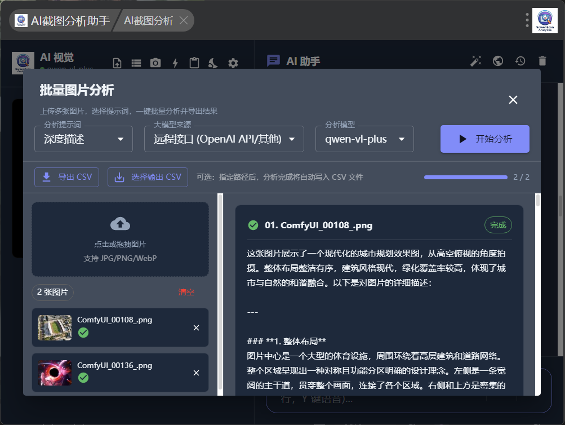
Task: Click 清空 to clear the image list
Action: click(x=186, y=293)
